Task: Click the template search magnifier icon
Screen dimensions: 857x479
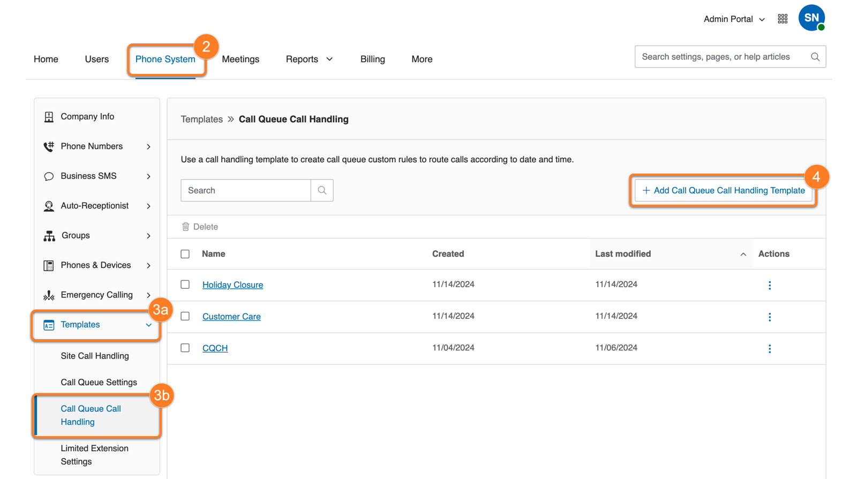Action: click(322, 190)
